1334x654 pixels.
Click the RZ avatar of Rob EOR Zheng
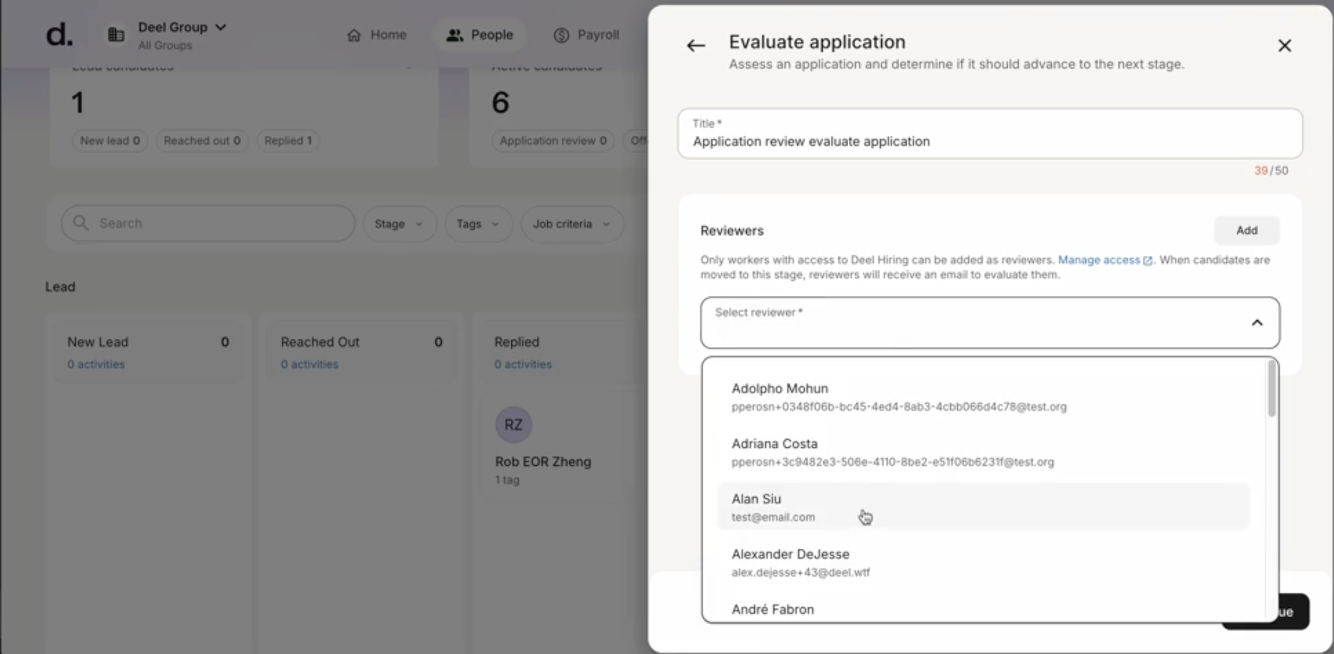coord(513,425)
